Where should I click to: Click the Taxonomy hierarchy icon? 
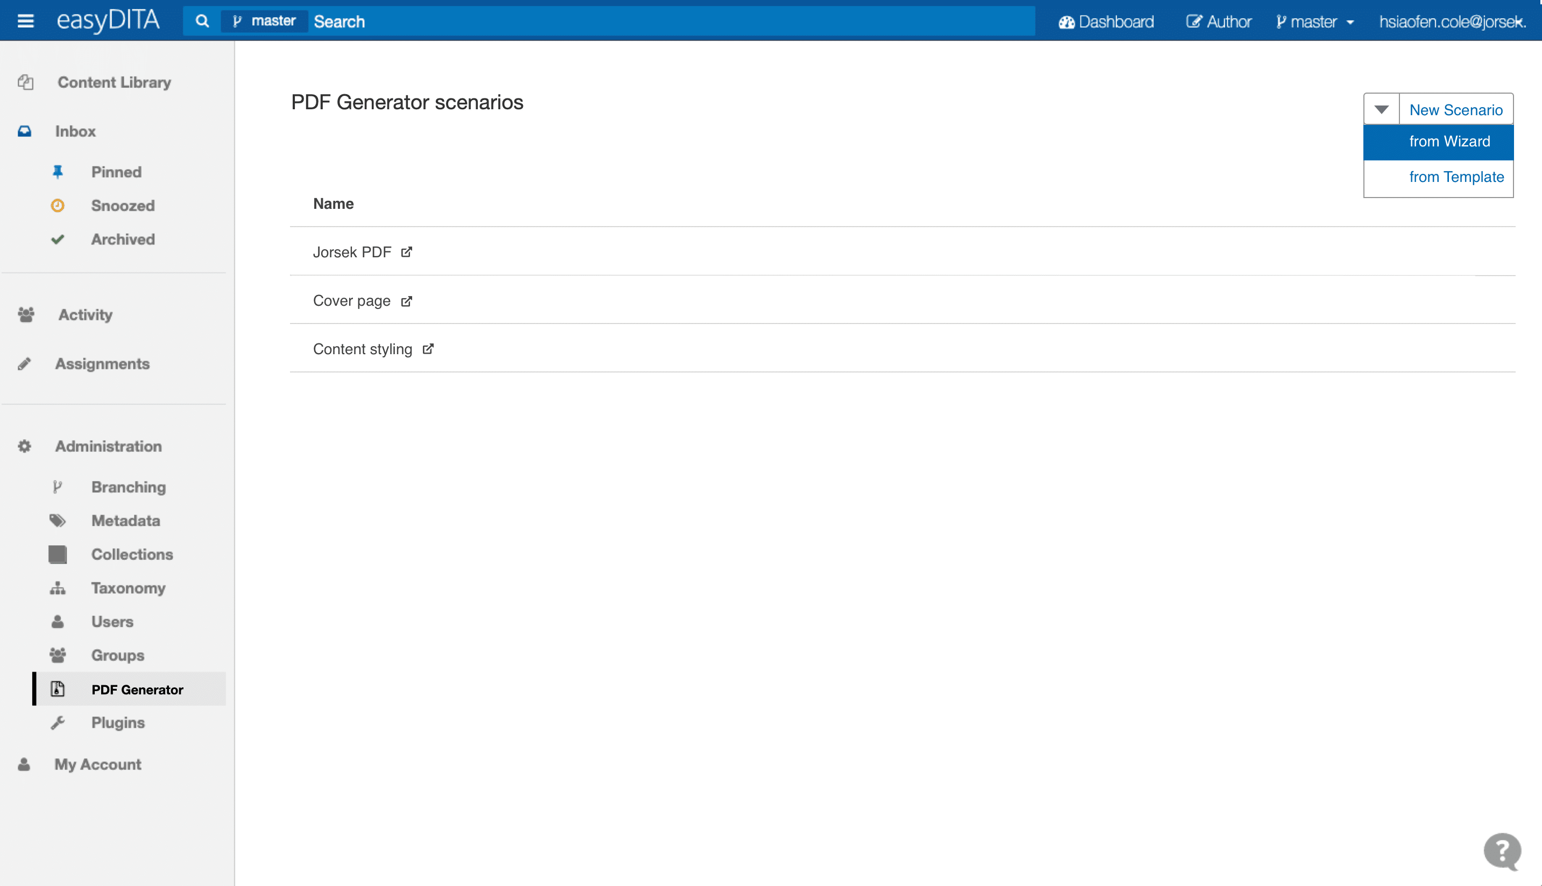58,588
